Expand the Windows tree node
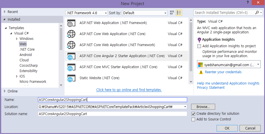This screenshot has height=134, width=265. [17, 39]
